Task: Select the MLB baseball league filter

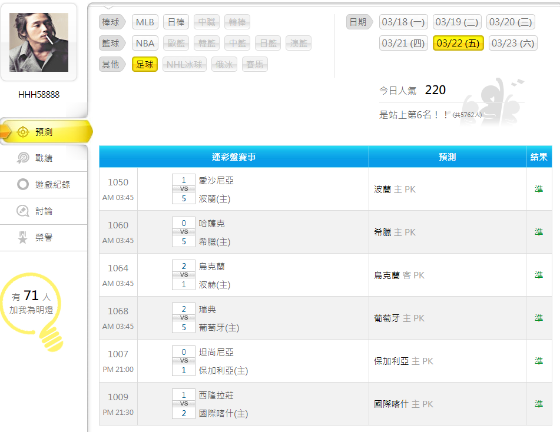Action: [x=144, y=22]
